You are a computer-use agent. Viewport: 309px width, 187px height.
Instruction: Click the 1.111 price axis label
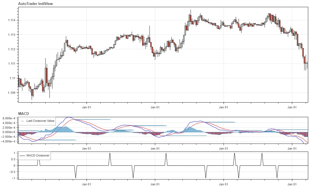[x=12, y=64]
